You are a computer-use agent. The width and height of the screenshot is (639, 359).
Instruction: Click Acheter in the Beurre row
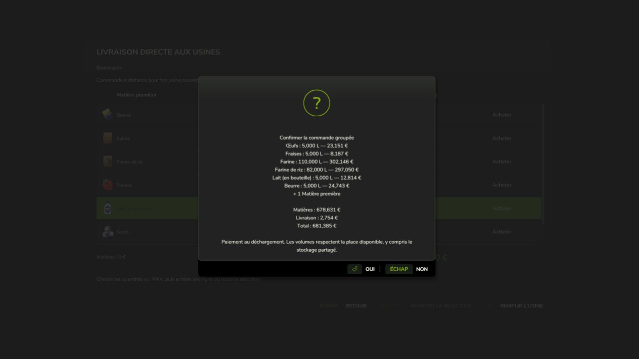(x=502, y=115)
